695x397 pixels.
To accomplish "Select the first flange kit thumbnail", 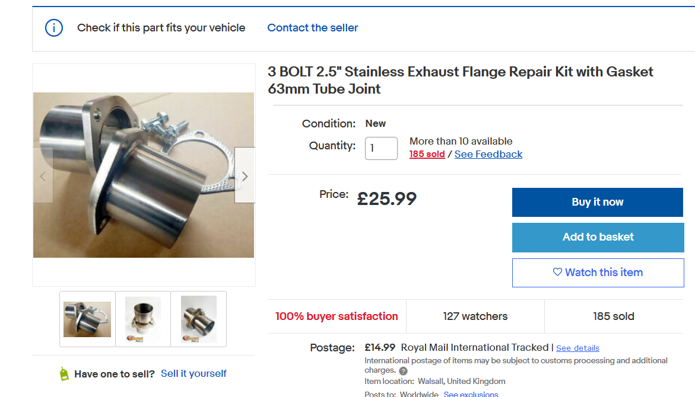I will pos(87,319).
